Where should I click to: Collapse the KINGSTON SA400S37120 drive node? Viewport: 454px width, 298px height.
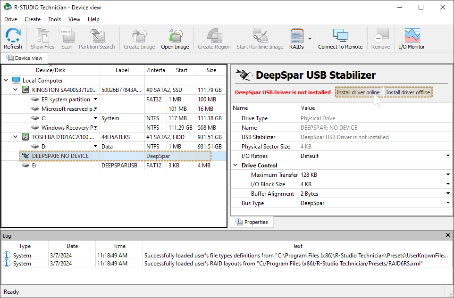click(x=16, y=90)
